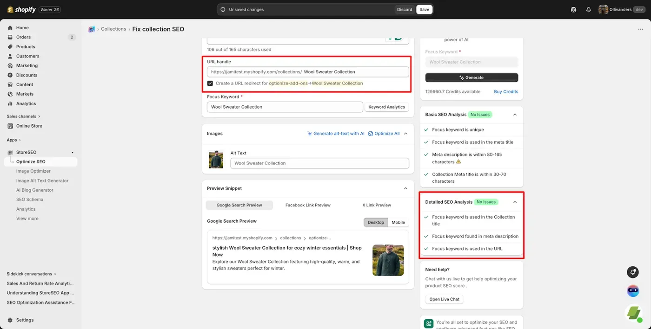Switch to Facebook Link Preview tab
The height and width of the screenshot is (329, 651).
pyautogui.click(x=308, y=205)
